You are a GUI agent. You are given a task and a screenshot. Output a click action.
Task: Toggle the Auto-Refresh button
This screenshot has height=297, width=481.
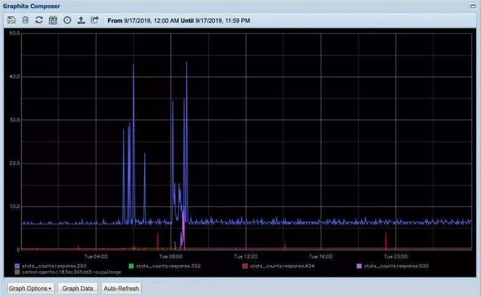pyautogui.click(x=121, y=288)
